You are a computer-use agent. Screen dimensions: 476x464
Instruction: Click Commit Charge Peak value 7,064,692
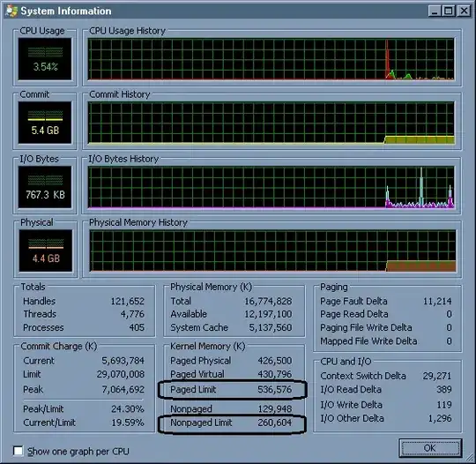[x=123, y=389]
